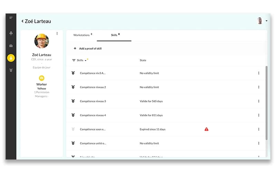Open the factory workstations sidebar icon
The image size is (276, 173).
[x=11, y=46]
